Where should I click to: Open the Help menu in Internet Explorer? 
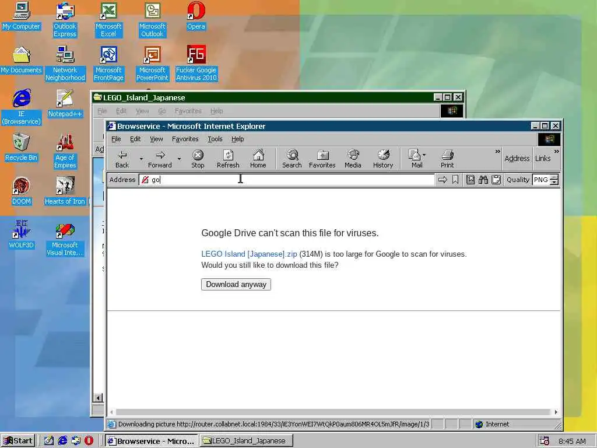tap(238, 139)
